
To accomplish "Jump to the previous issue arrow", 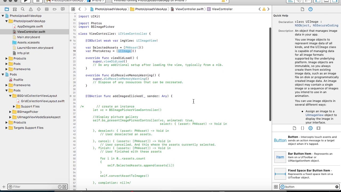I will pos(260,9).
